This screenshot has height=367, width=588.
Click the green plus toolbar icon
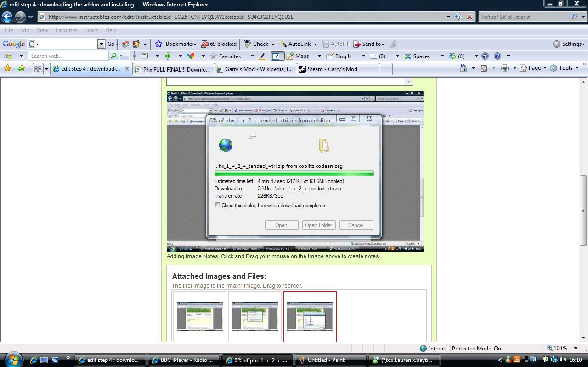click(x=168, y=56)
